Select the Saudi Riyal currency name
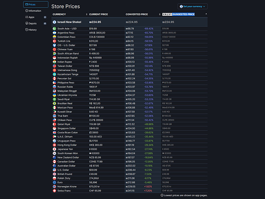 63,99
